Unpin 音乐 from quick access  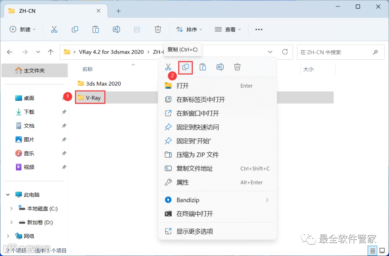64,153
